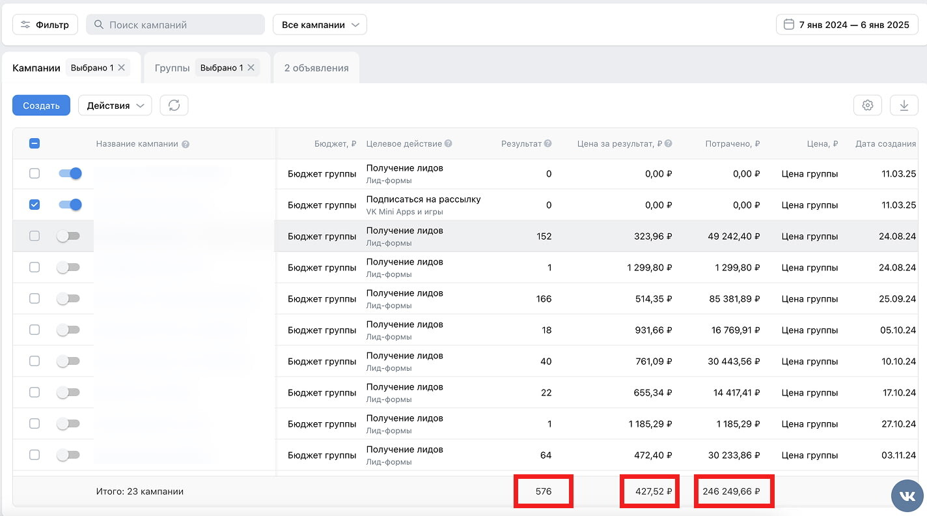This screenshot has height=516, width=927.
Task: Check the box for the 30 443,56 ₽ campaign
Action: click(35, 361)
